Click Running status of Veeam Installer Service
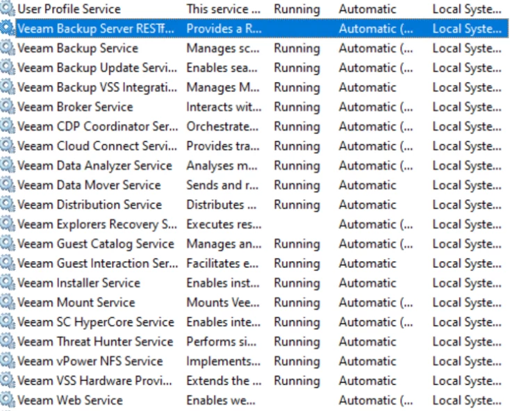 297,283
